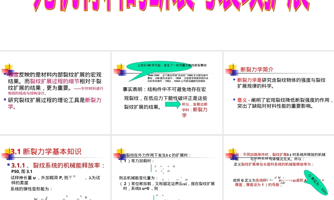Open the slide about 当裂纹在外力作用下
Image resolution: width=334 pixels, height=200 pixels.
click(167, 168)
